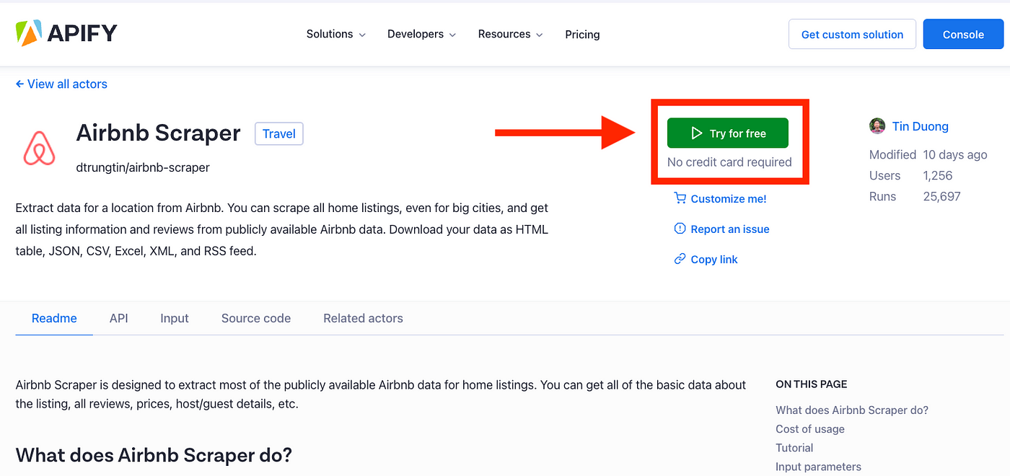Image resolution: width=1010 pixels, height=476 pixels.
Task: Click the Apify logo
Action: (x=66, y=33)
